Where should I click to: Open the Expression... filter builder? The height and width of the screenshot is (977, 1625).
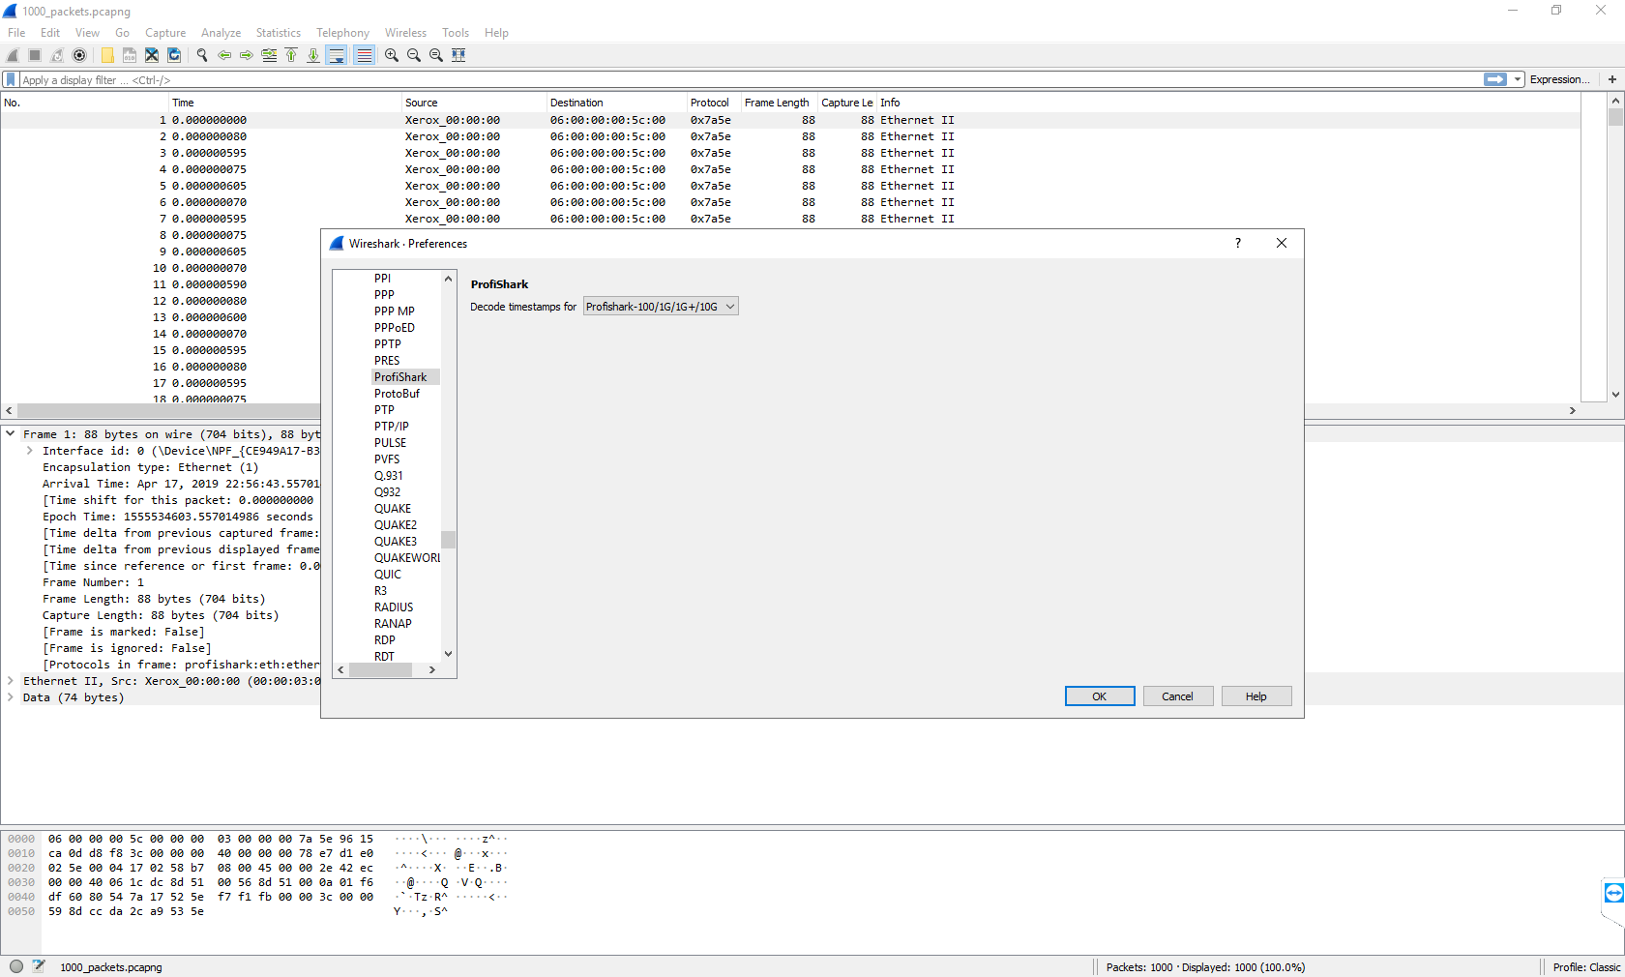point(1559,79)
